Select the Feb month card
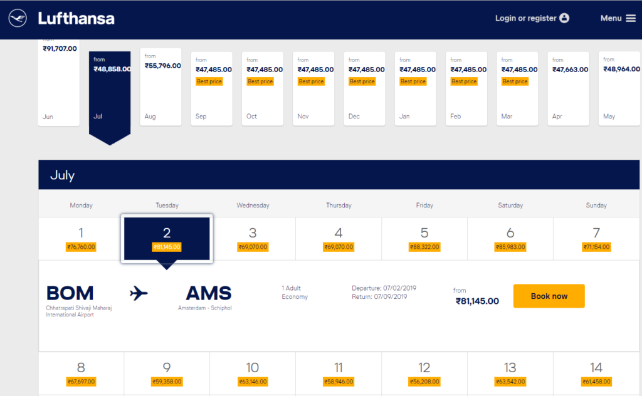642x396 pixels. coord(466,89)
